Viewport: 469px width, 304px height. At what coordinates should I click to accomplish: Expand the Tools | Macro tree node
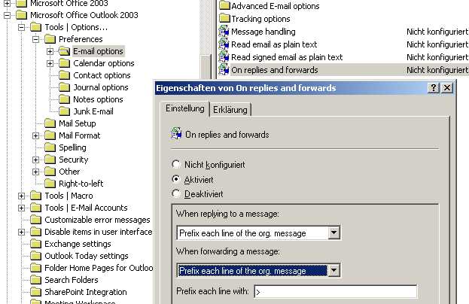pos(21,196)
